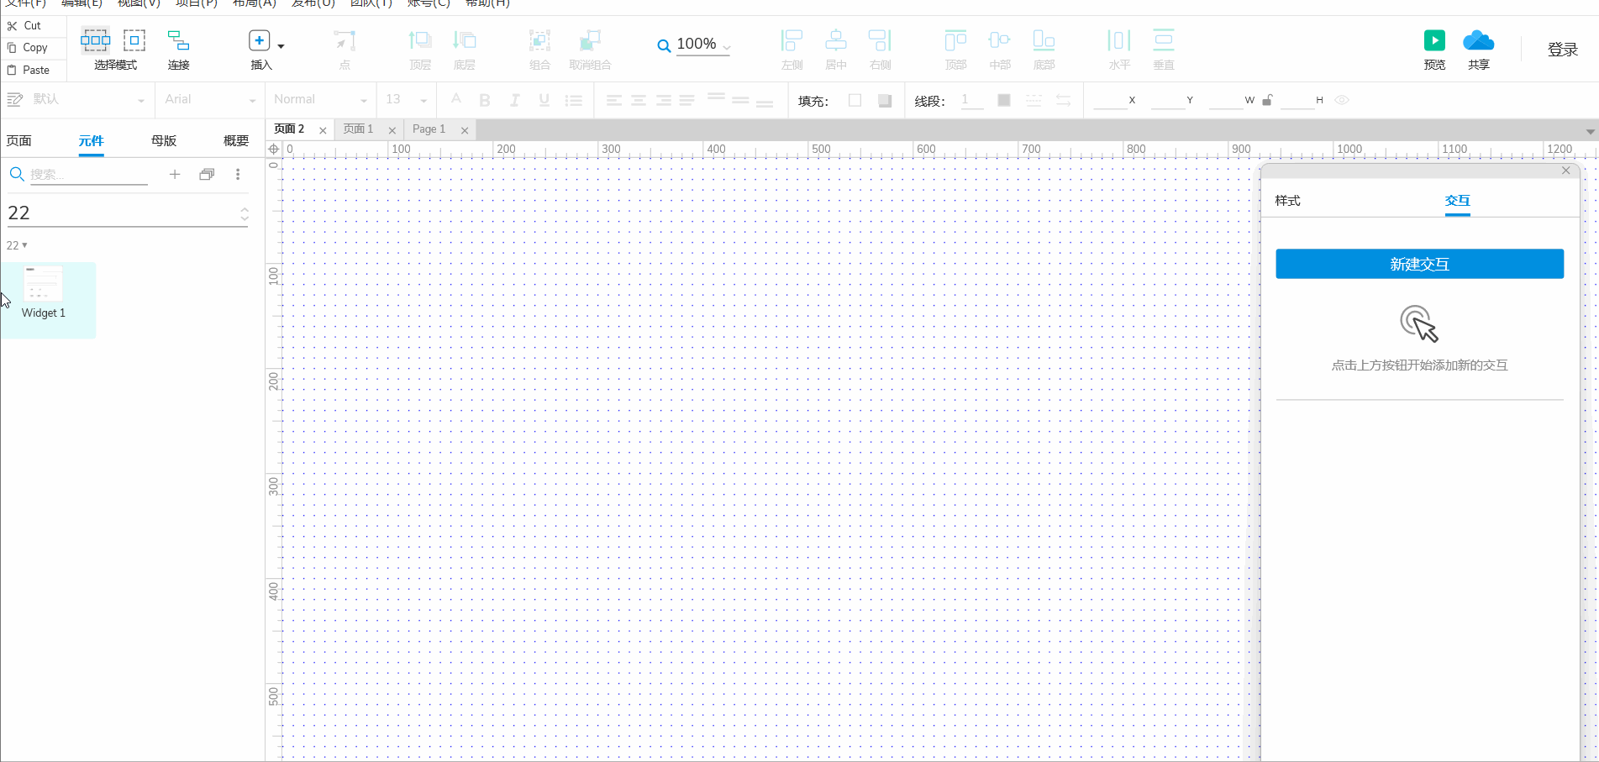Align right with 右侧 icon
The height and width of the screenshot is (762, 1599).
880,40
